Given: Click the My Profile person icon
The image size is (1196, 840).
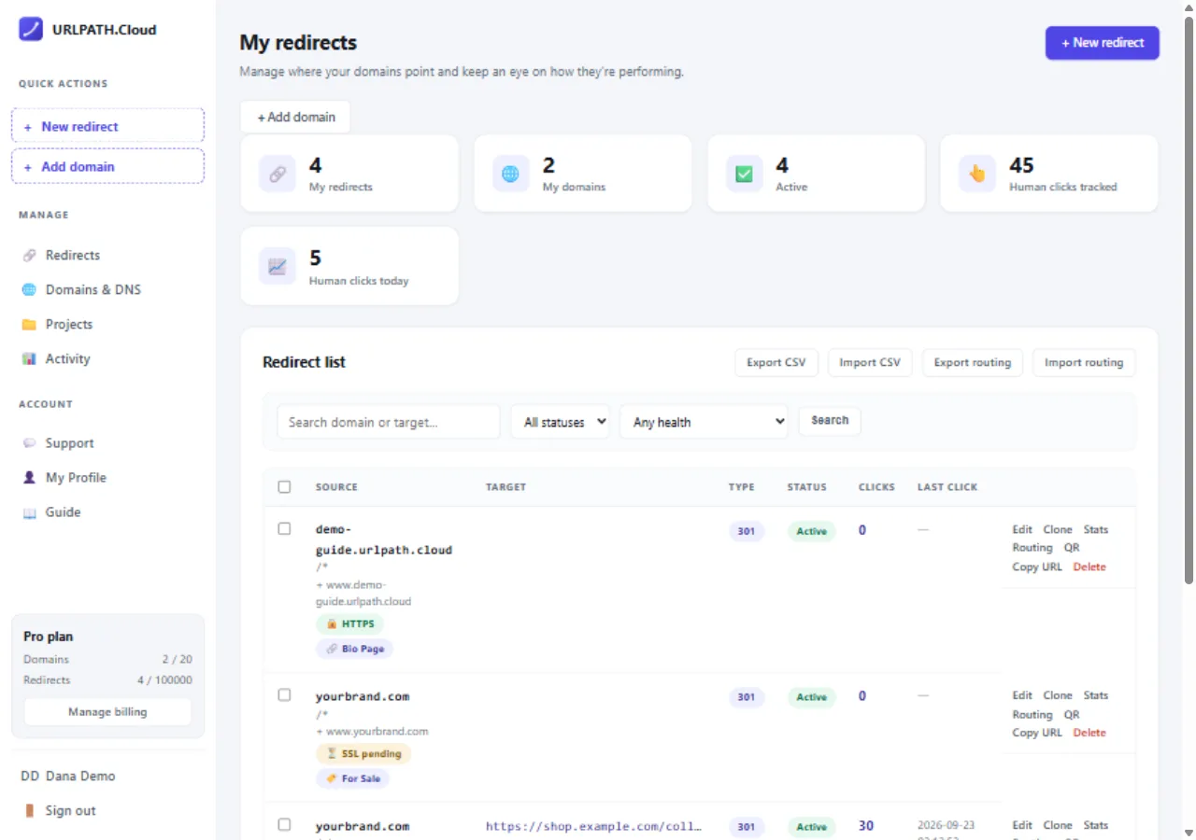Looking at the screenshot, I should (29, 477).
